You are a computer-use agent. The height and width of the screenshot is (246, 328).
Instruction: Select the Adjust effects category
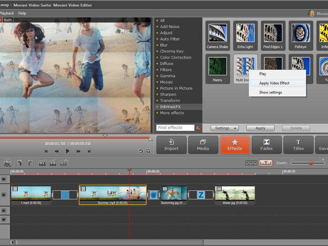[x=166, y=33]
